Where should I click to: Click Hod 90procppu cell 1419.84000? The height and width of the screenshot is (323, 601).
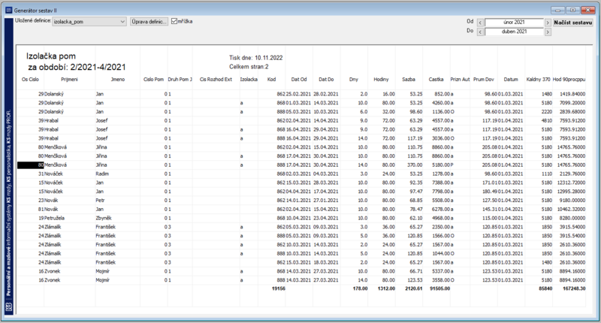(572, 94)
